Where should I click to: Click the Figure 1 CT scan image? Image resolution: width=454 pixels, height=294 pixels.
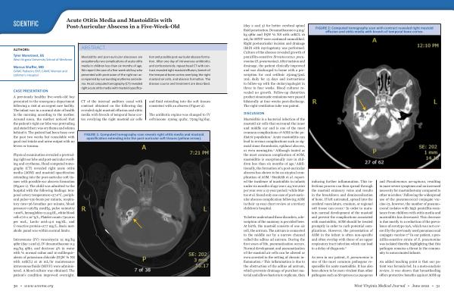pos(144,209)
